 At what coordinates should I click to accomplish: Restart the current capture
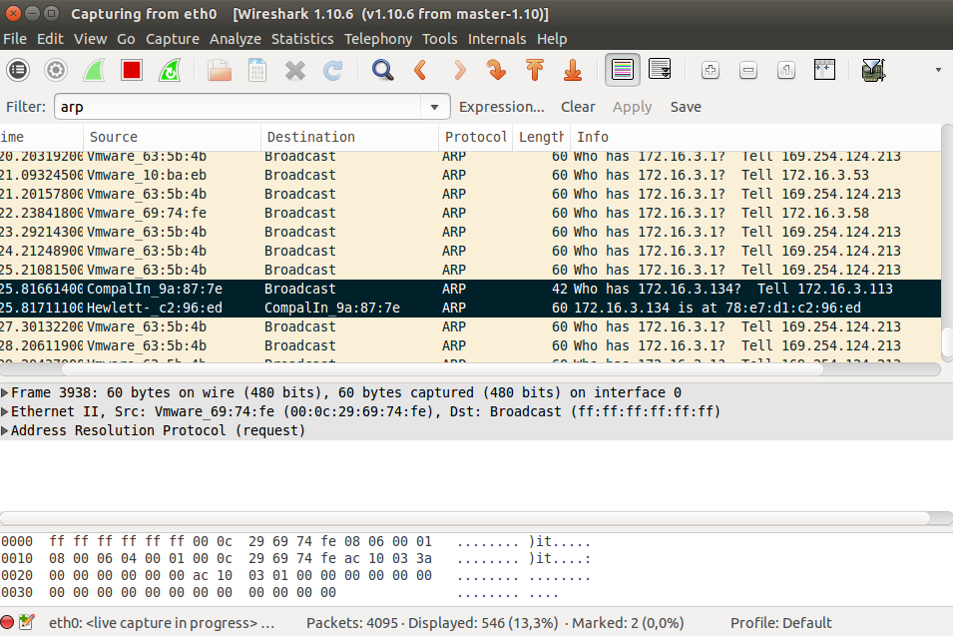(x=170, y=70)
